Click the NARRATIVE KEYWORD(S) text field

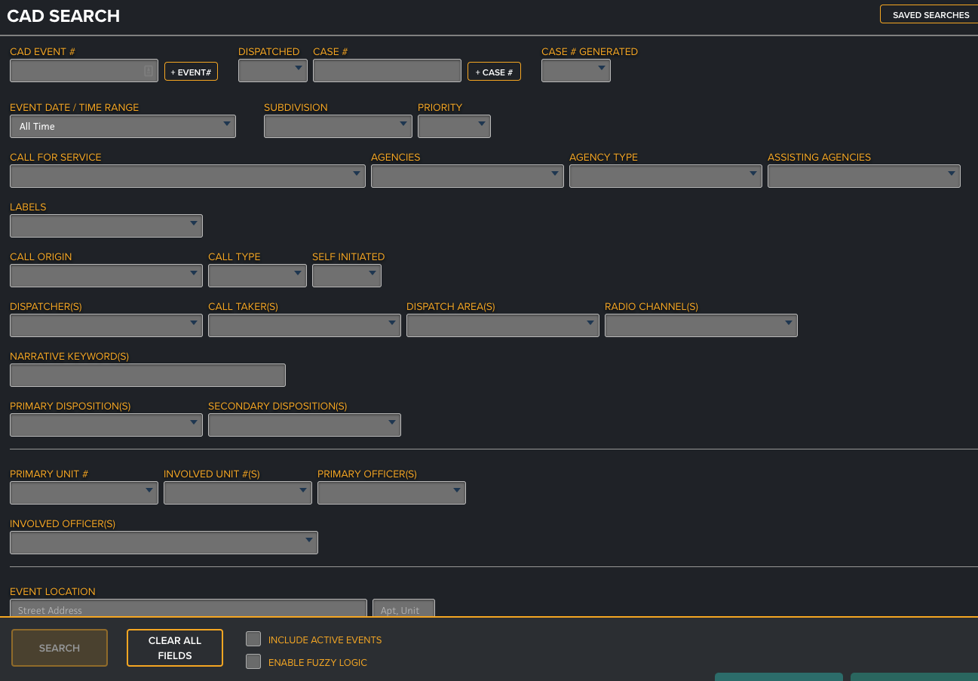point(147,375)
